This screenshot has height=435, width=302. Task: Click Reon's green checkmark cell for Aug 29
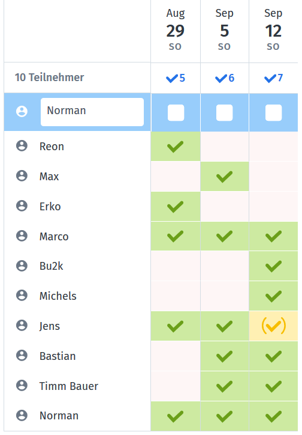click(176, 146)
